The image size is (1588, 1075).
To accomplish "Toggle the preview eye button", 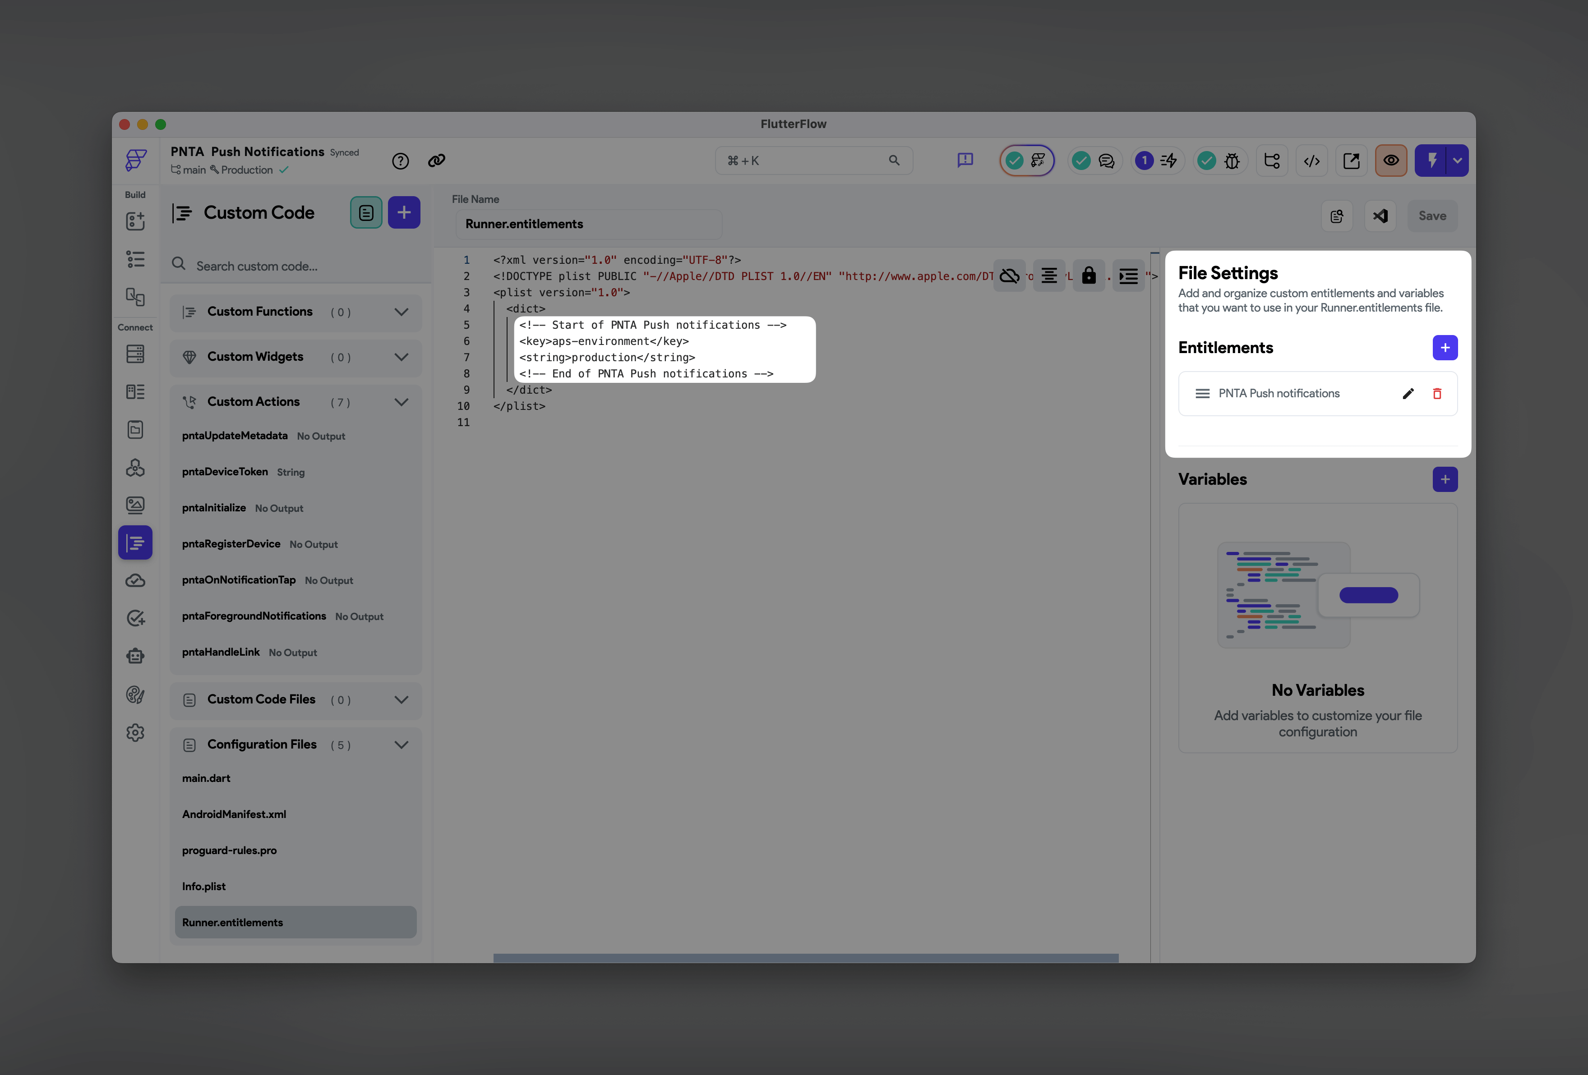I will point(1391,161).
